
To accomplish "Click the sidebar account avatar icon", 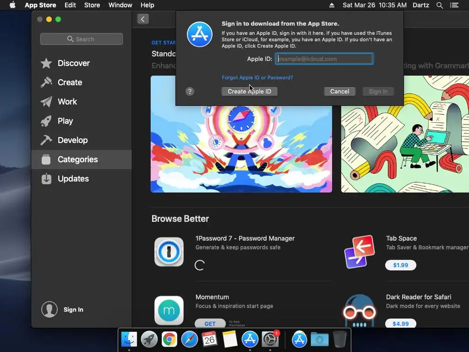I will [49, 309].
